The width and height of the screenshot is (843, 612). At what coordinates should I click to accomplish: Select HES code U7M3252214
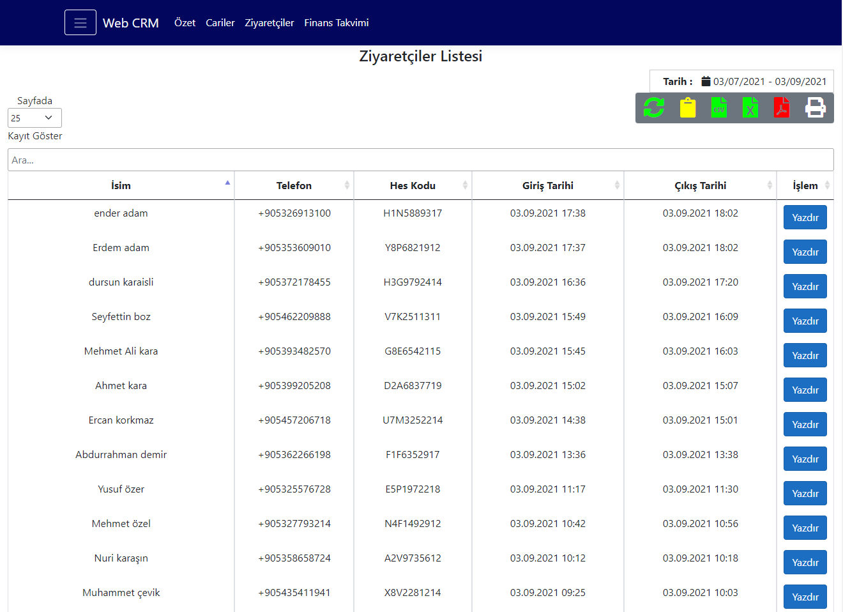tap(413, 420)
